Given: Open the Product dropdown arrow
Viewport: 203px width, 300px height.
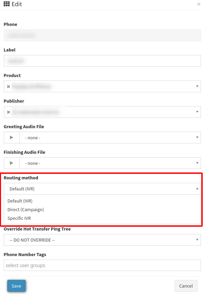Looking at the screenshot, I should coord(197,86).
